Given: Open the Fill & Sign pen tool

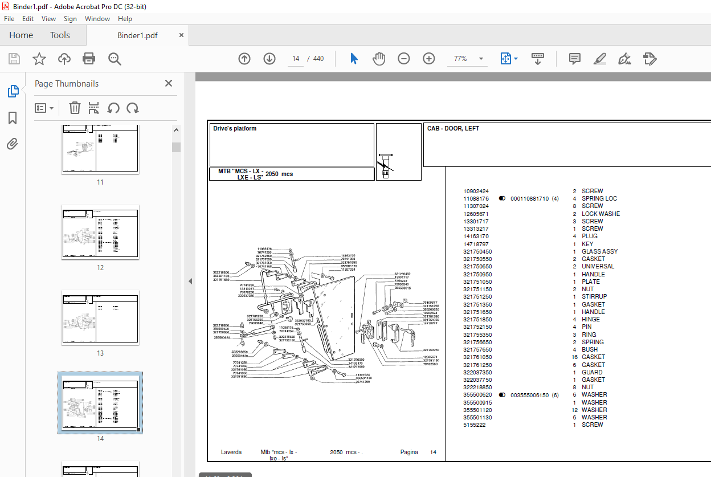Looking at the screenshot, I should point(625,59).
